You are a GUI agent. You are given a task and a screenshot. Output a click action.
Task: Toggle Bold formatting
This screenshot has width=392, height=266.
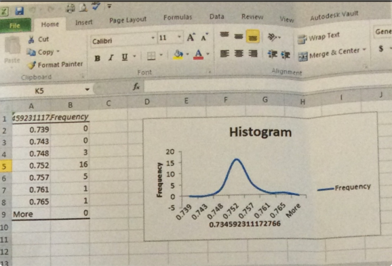pos(97,58)
